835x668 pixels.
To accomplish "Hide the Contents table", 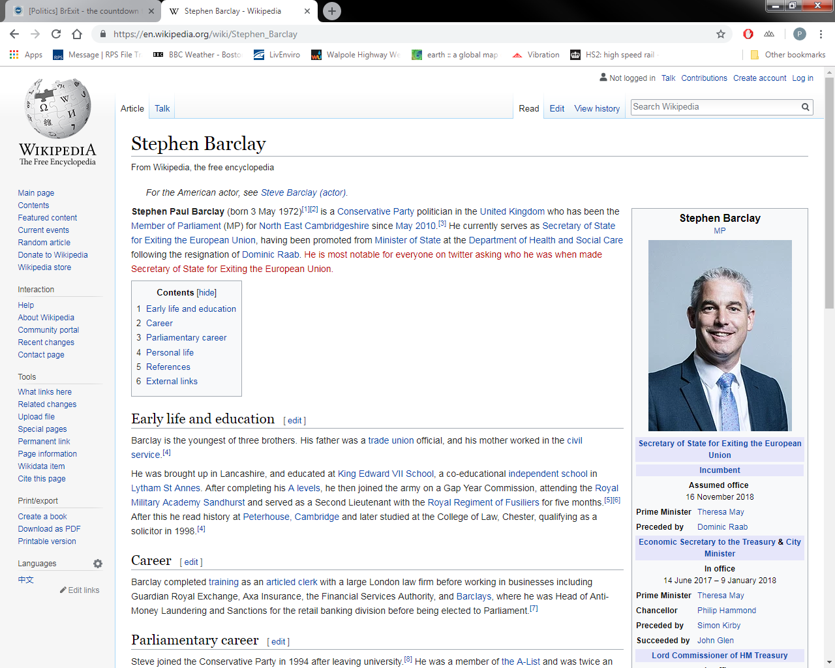I will coord(207,293).
